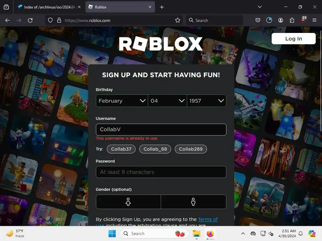List all tabs chevron button
The height and width of the screenshot is (241, 322).
(260, 7)
